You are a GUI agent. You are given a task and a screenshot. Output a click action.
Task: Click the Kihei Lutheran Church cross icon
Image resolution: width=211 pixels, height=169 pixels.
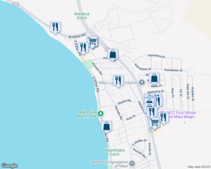pyautogui.click(x=142, y=82)
